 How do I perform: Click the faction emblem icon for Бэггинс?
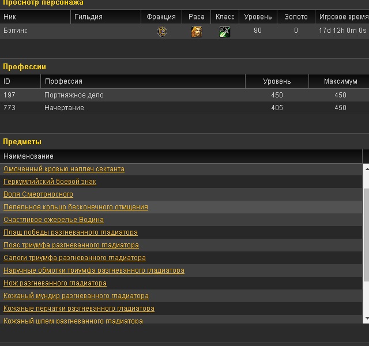point(161,32)
